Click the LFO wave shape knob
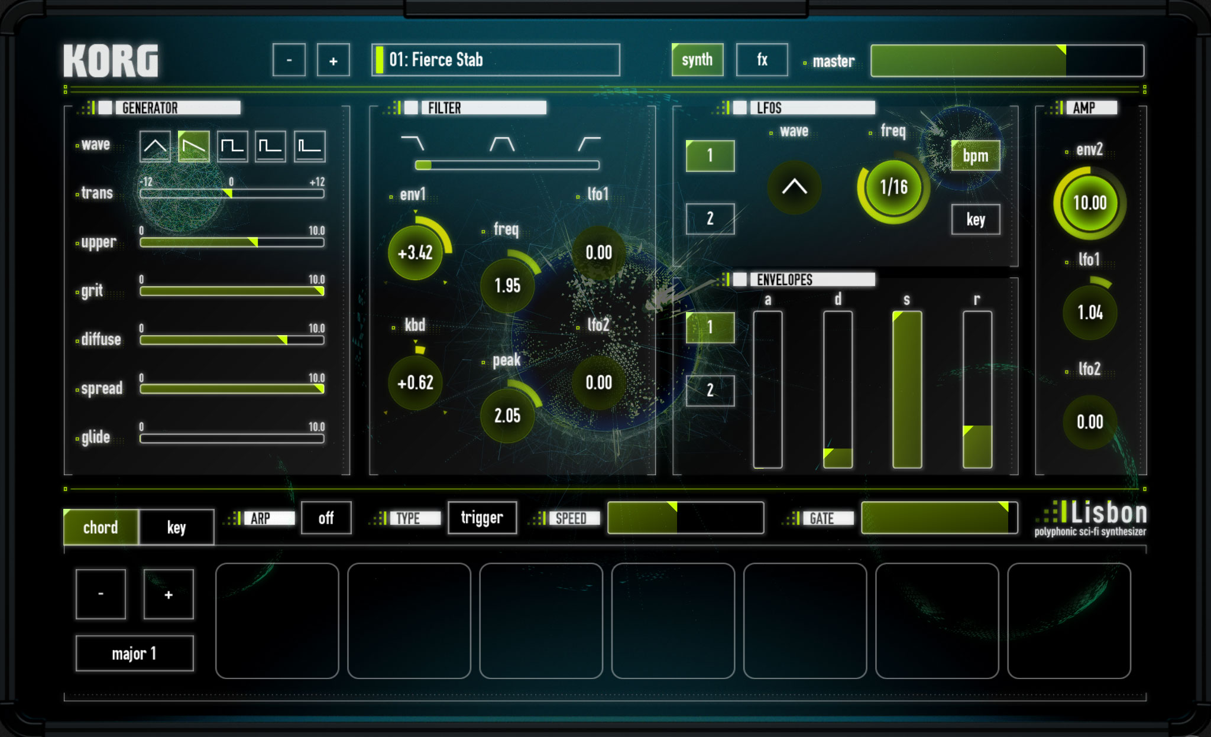 [794, 187]
